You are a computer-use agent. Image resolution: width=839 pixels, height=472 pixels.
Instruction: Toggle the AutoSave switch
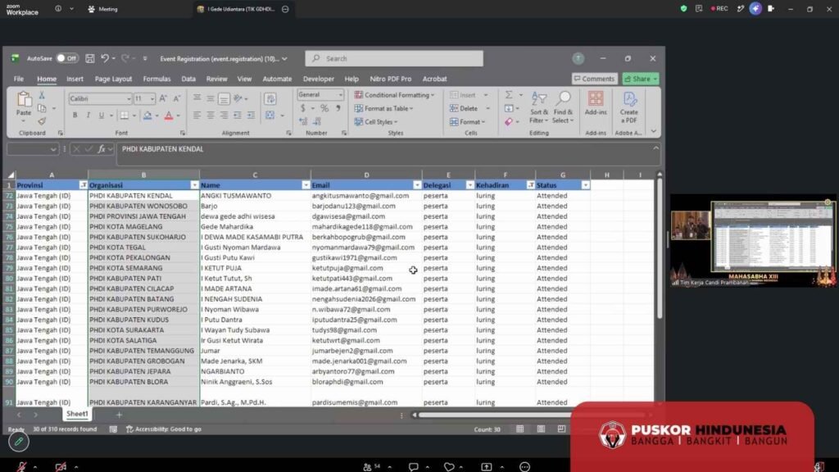tap(67, 58)
